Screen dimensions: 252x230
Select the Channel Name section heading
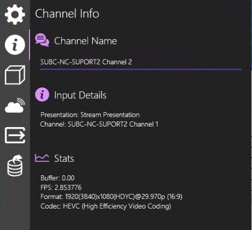85,41
